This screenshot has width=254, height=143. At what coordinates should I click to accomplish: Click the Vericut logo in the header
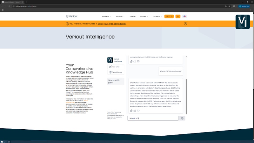tap(72, 16)
